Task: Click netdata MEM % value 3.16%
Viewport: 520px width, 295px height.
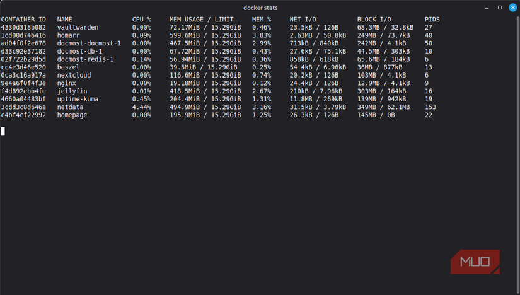Action: click(x=262, y=107)
